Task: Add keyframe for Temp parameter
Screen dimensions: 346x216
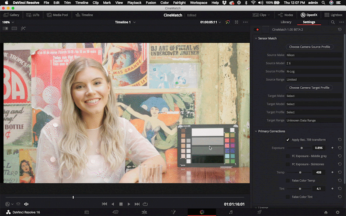Action: click(332, 172)
